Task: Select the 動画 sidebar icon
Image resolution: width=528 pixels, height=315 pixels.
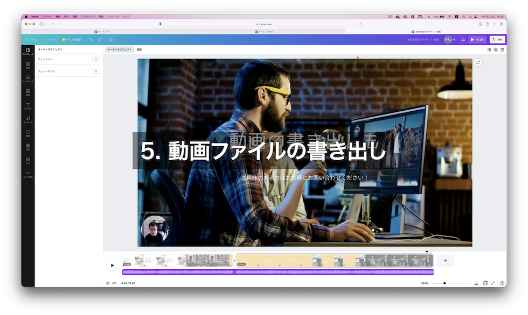Action: pyautogui.click(x=28, y=133)
